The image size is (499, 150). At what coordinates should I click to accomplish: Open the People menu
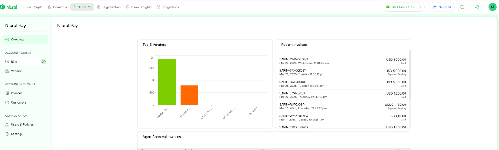pyautogui.click(x=35, y=7)
